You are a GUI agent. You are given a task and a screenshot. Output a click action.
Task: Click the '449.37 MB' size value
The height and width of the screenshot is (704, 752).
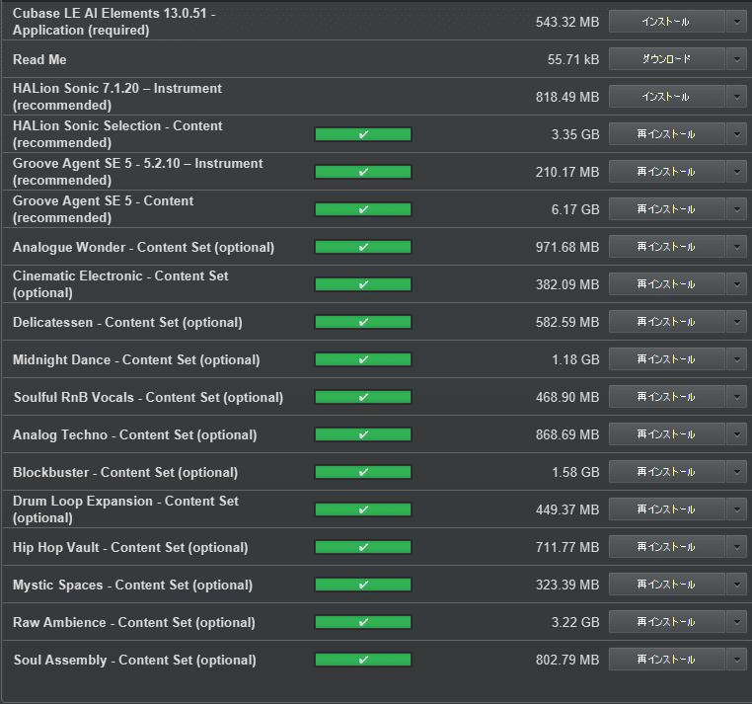(567, 509)
